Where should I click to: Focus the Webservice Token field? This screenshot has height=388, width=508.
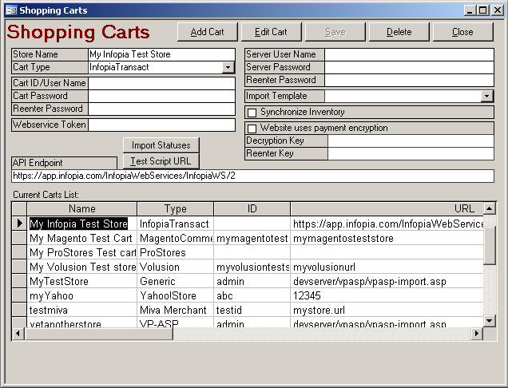(161, 125)
